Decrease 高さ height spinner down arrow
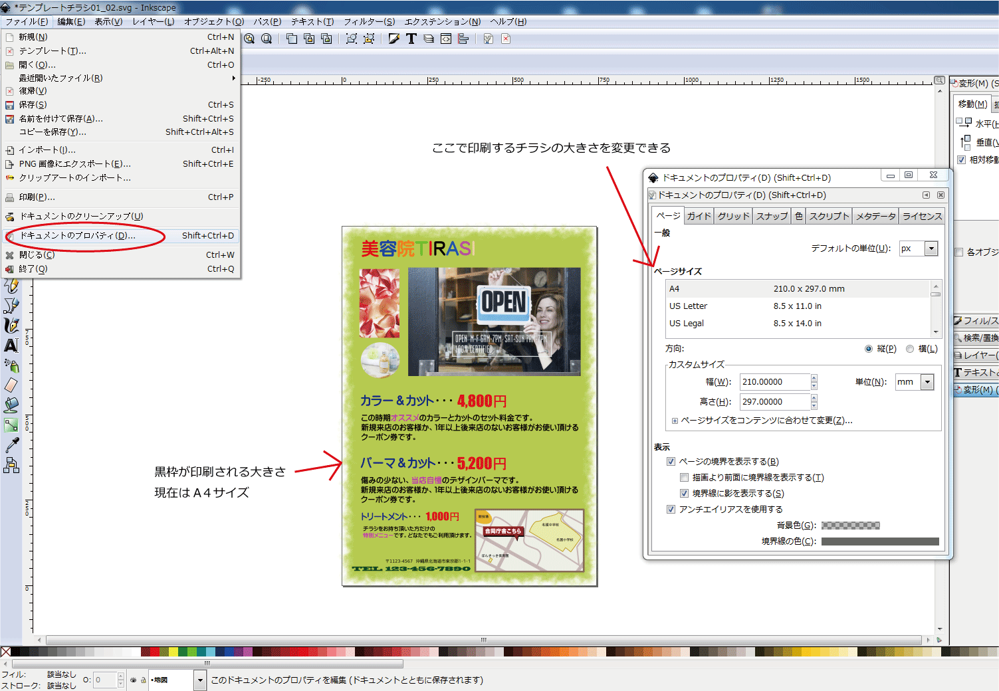 tap(814, 406)
